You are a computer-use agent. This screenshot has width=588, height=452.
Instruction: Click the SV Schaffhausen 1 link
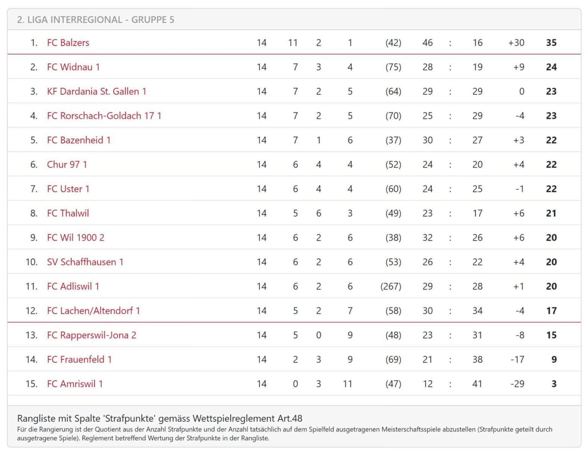click(x=85, y=262)
